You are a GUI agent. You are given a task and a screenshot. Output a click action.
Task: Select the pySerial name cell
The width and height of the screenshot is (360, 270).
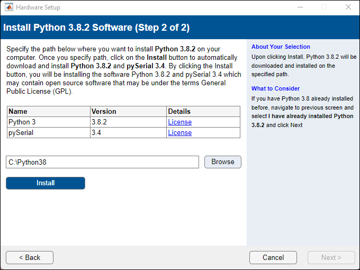(x=21, y=133)
